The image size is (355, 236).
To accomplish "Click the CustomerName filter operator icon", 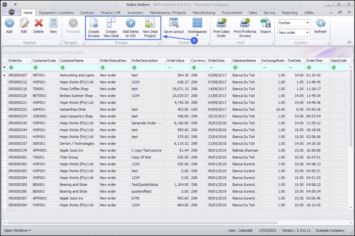I will coord(63,68).
